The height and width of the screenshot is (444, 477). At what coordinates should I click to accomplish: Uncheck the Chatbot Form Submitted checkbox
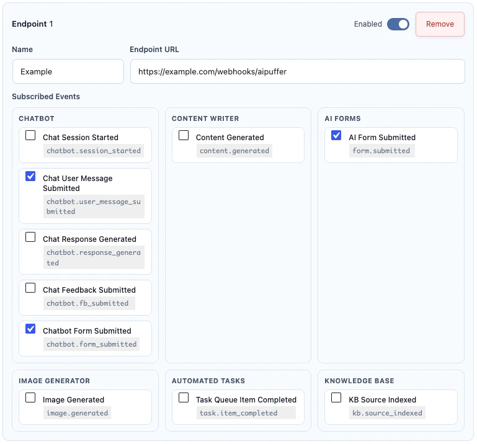[30, 329]
